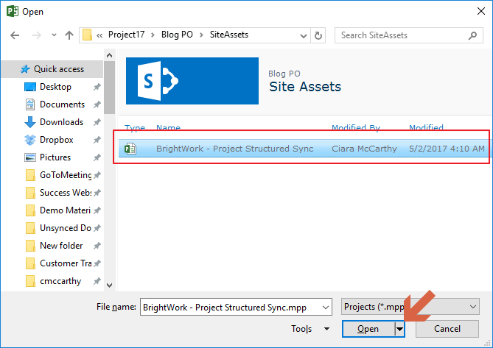The height and width of the screenshot is (348, 493).
Task: Sort files by the Name column
Action: (x=168, y=127)
